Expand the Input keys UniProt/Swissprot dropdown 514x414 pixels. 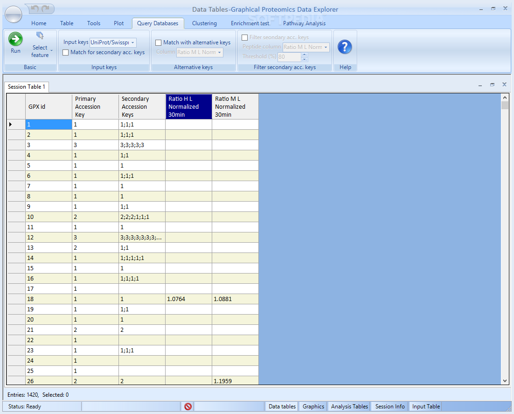pos(133,42)
